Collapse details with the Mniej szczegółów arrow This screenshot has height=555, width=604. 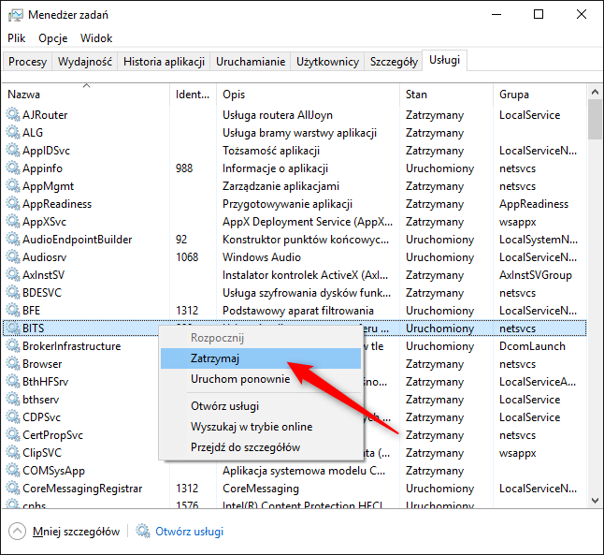[18, 532]
